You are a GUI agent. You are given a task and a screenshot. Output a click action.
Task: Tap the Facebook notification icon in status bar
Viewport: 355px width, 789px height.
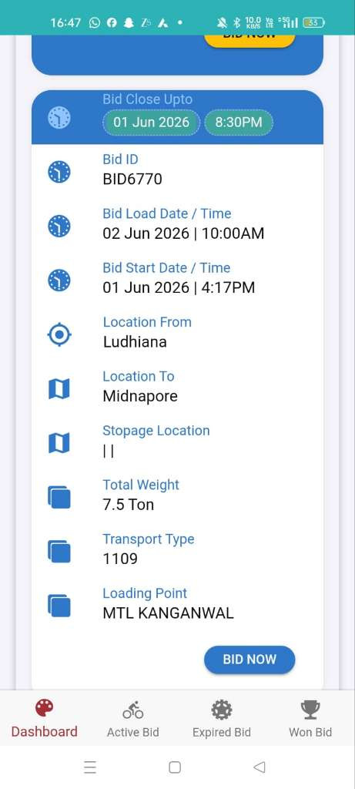coord(112,22)
